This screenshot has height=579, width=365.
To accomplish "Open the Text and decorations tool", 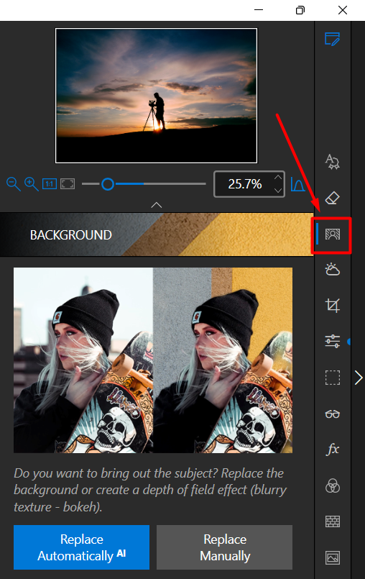I will point(332,162).
